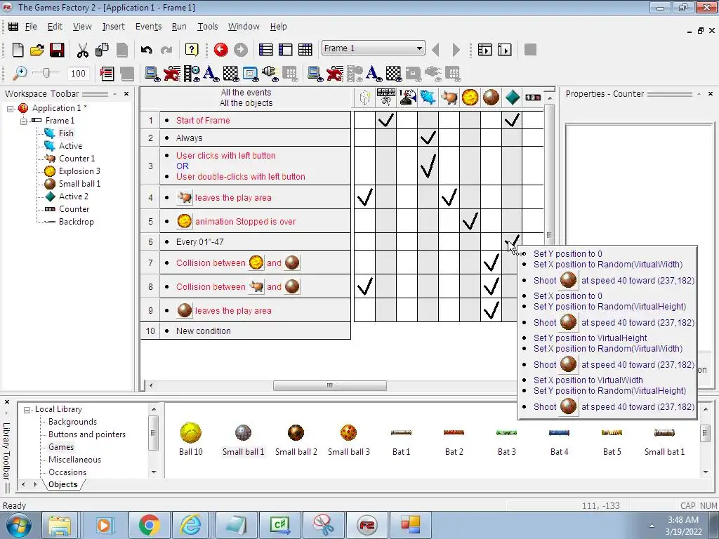Select the Storyboard controls column header

pos(385,97)
